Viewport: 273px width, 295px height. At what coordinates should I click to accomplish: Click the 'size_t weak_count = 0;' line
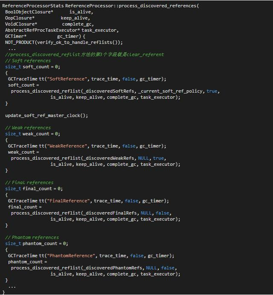click(33, 134)
